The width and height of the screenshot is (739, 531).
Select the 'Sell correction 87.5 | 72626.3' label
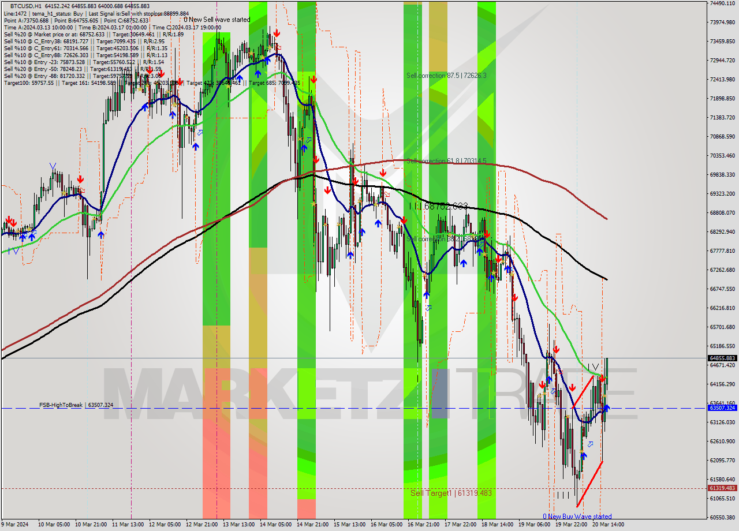click(446, 76)
